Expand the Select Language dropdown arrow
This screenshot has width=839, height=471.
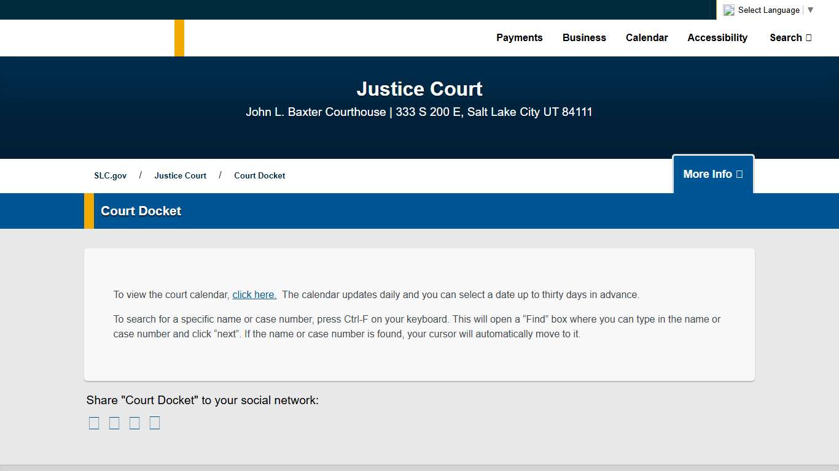[810, 10]
